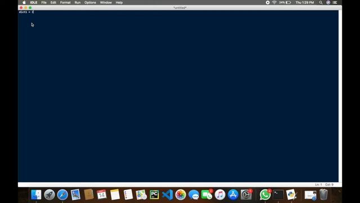Open System Preferences from the Dock
The width and height of the screenshot is (360, 203).
coord(246,195)
